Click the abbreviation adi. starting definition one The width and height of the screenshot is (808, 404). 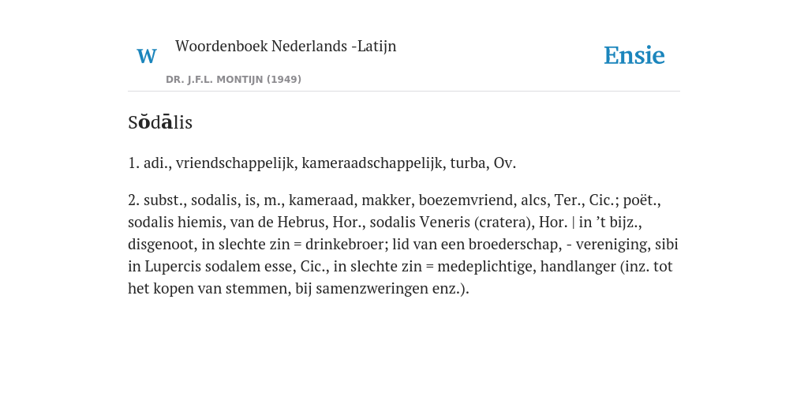tap(158, 163)
